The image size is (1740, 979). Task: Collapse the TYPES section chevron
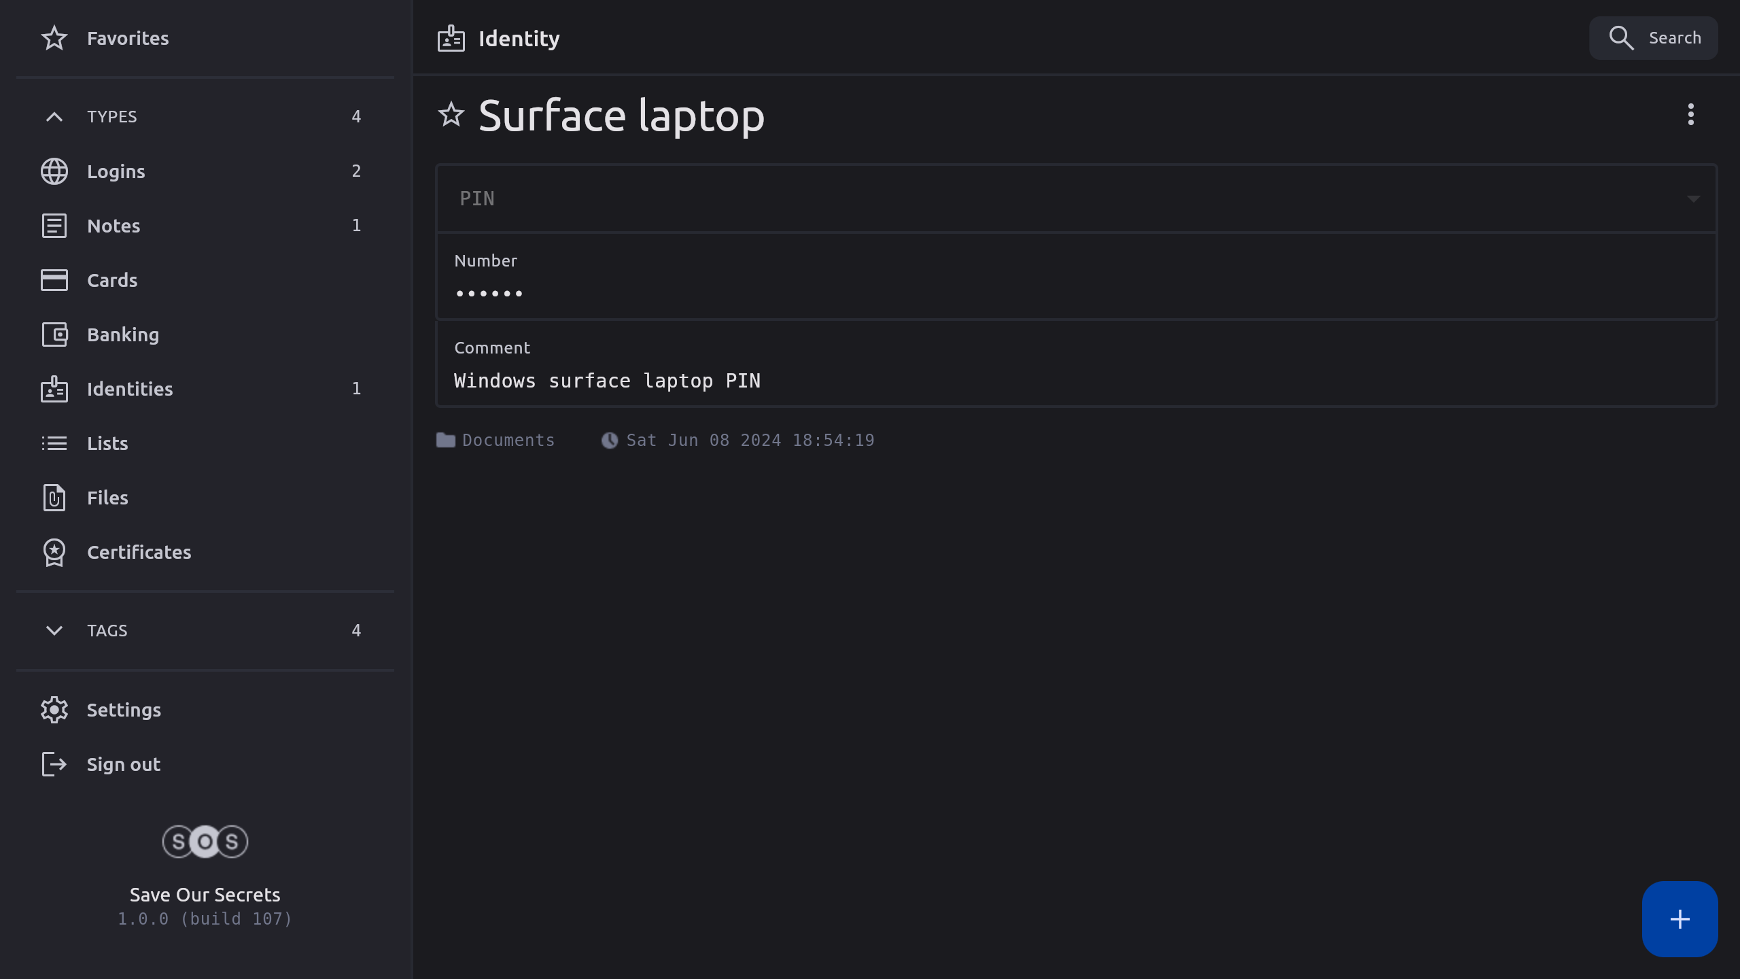(x=54, y=117)
